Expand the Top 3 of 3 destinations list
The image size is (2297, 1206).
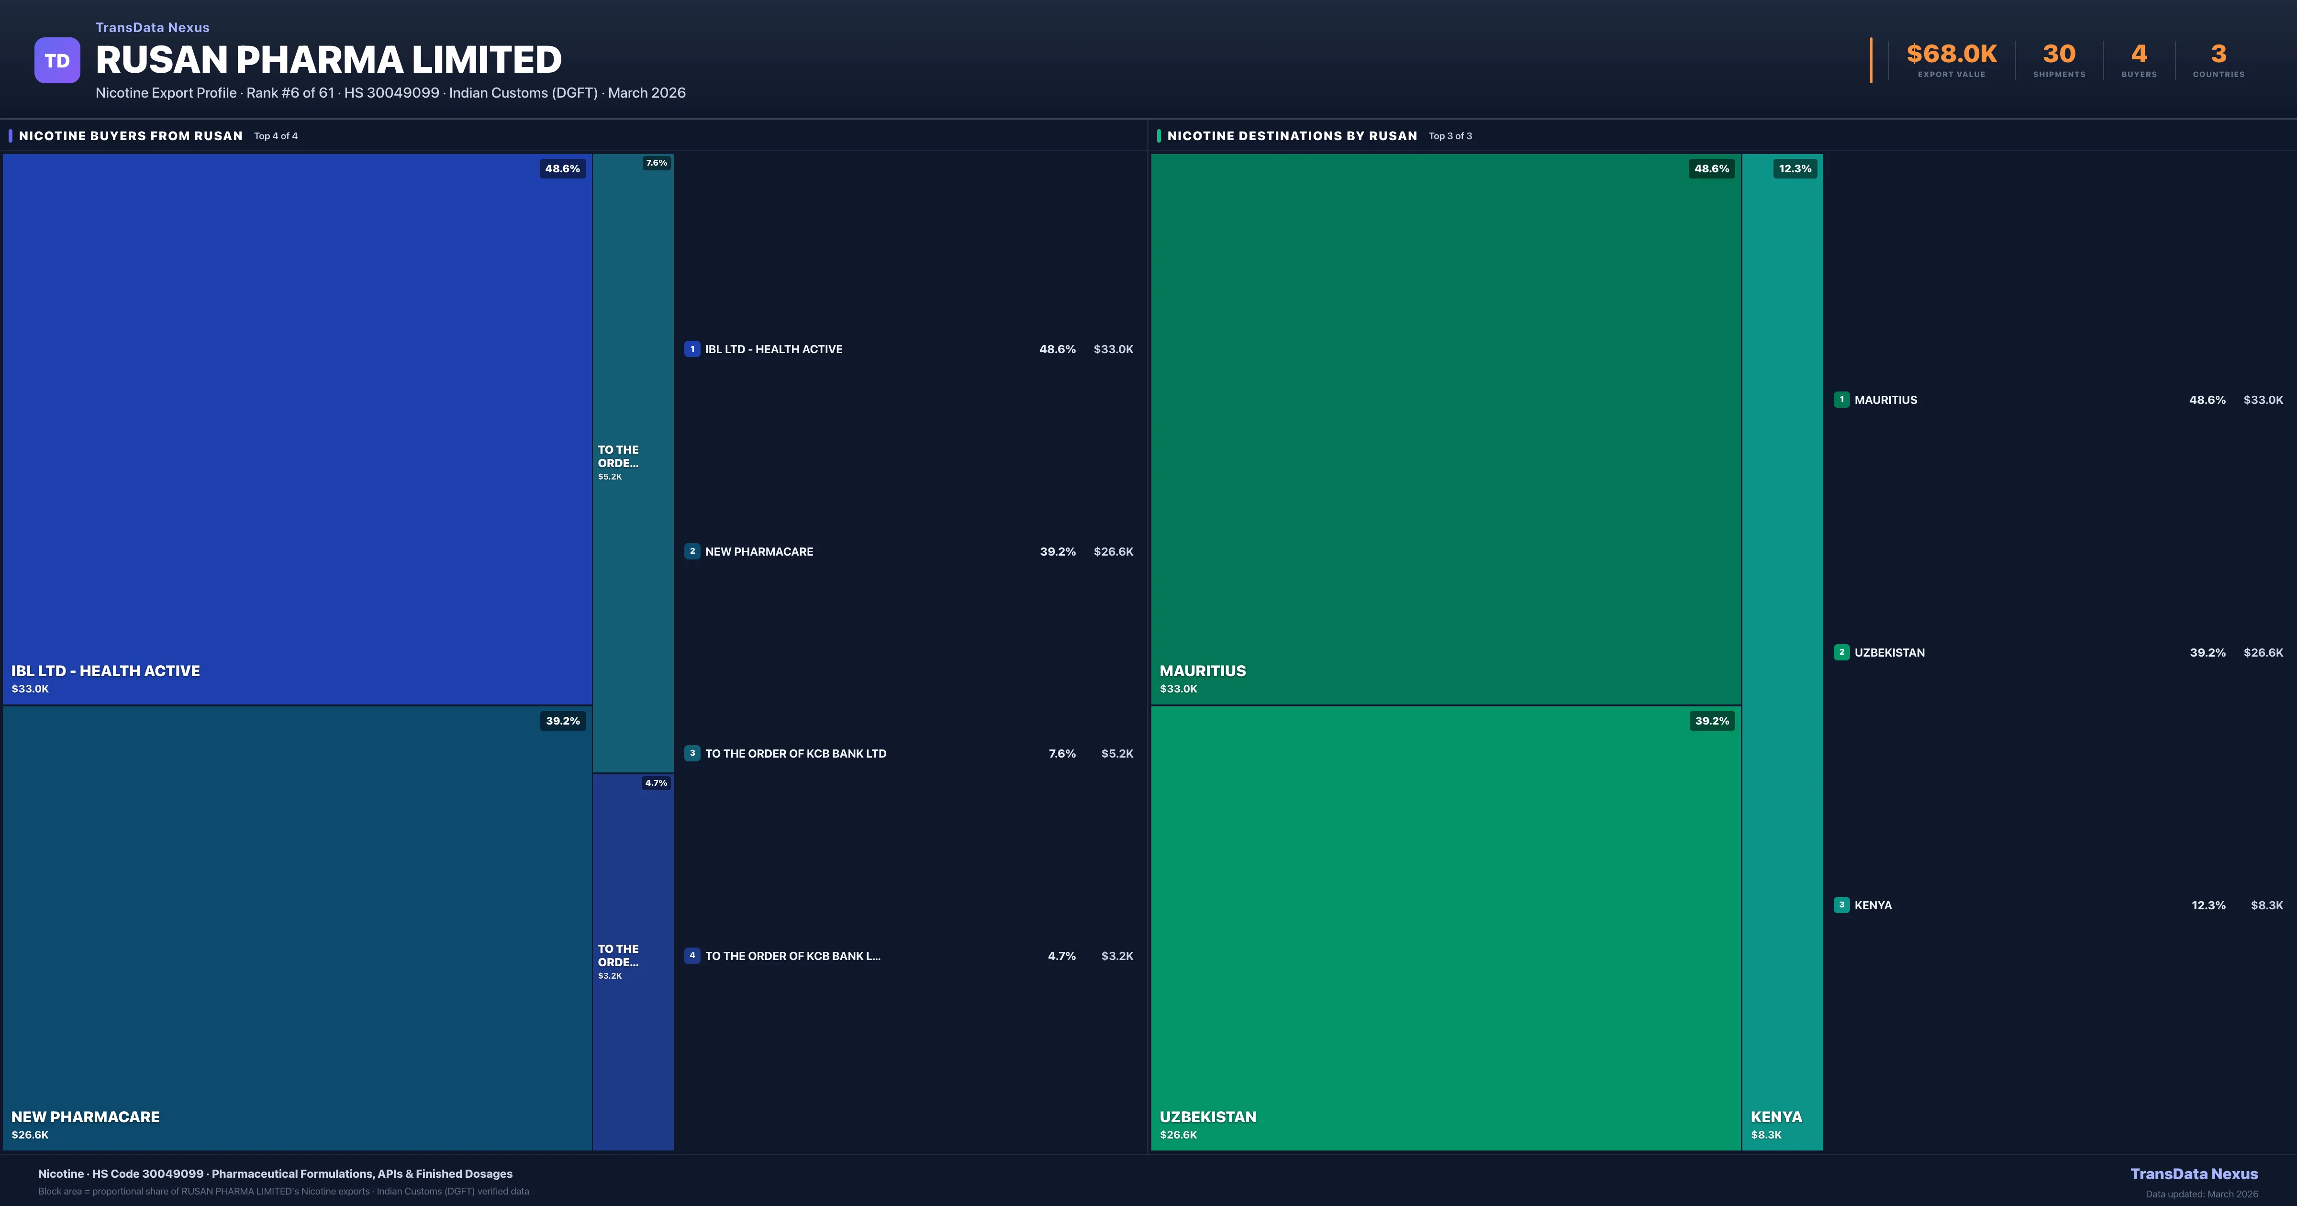1449,135
